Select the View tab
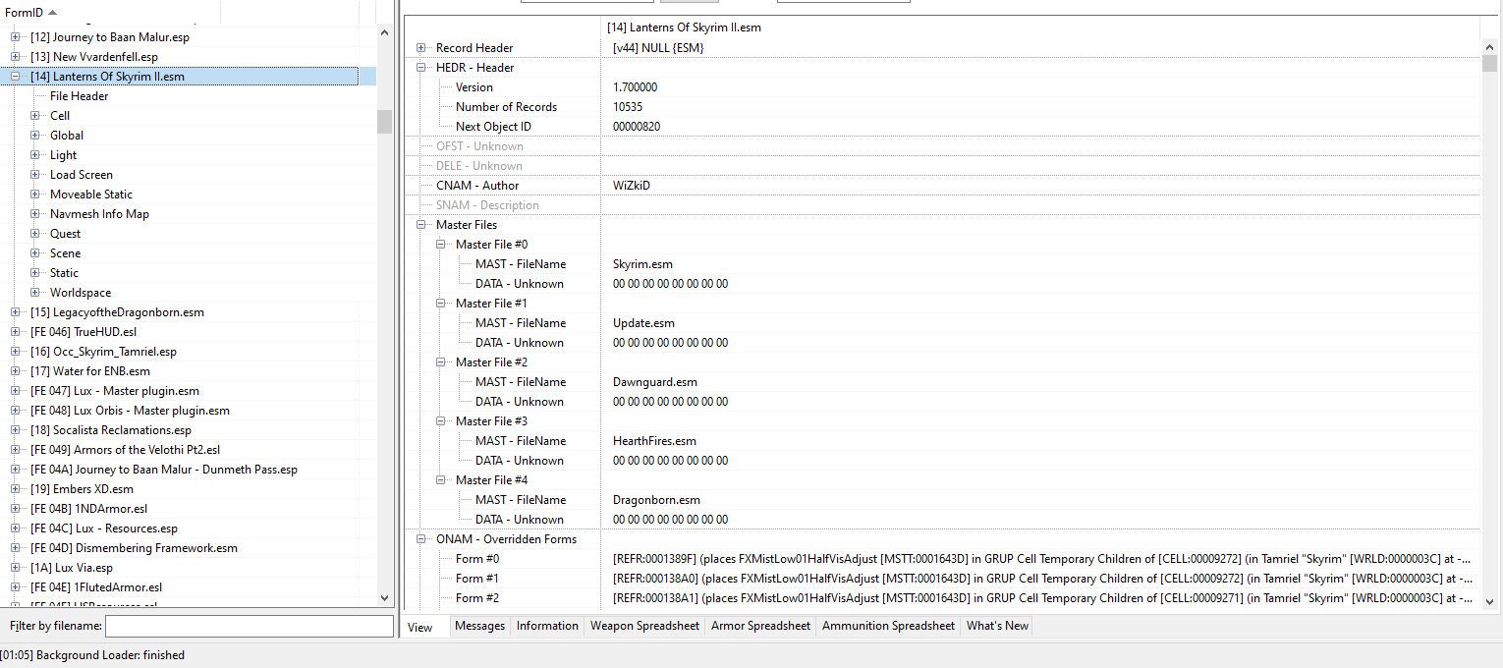This screenshot has height=668, width=1503. [420, 627]
